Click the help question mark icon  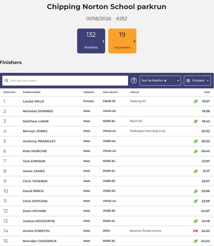(134, 80)
